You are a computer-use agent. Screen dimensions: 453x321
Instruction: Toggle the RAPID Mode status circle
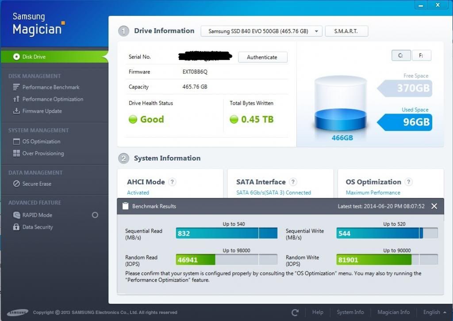coord(95,215)
